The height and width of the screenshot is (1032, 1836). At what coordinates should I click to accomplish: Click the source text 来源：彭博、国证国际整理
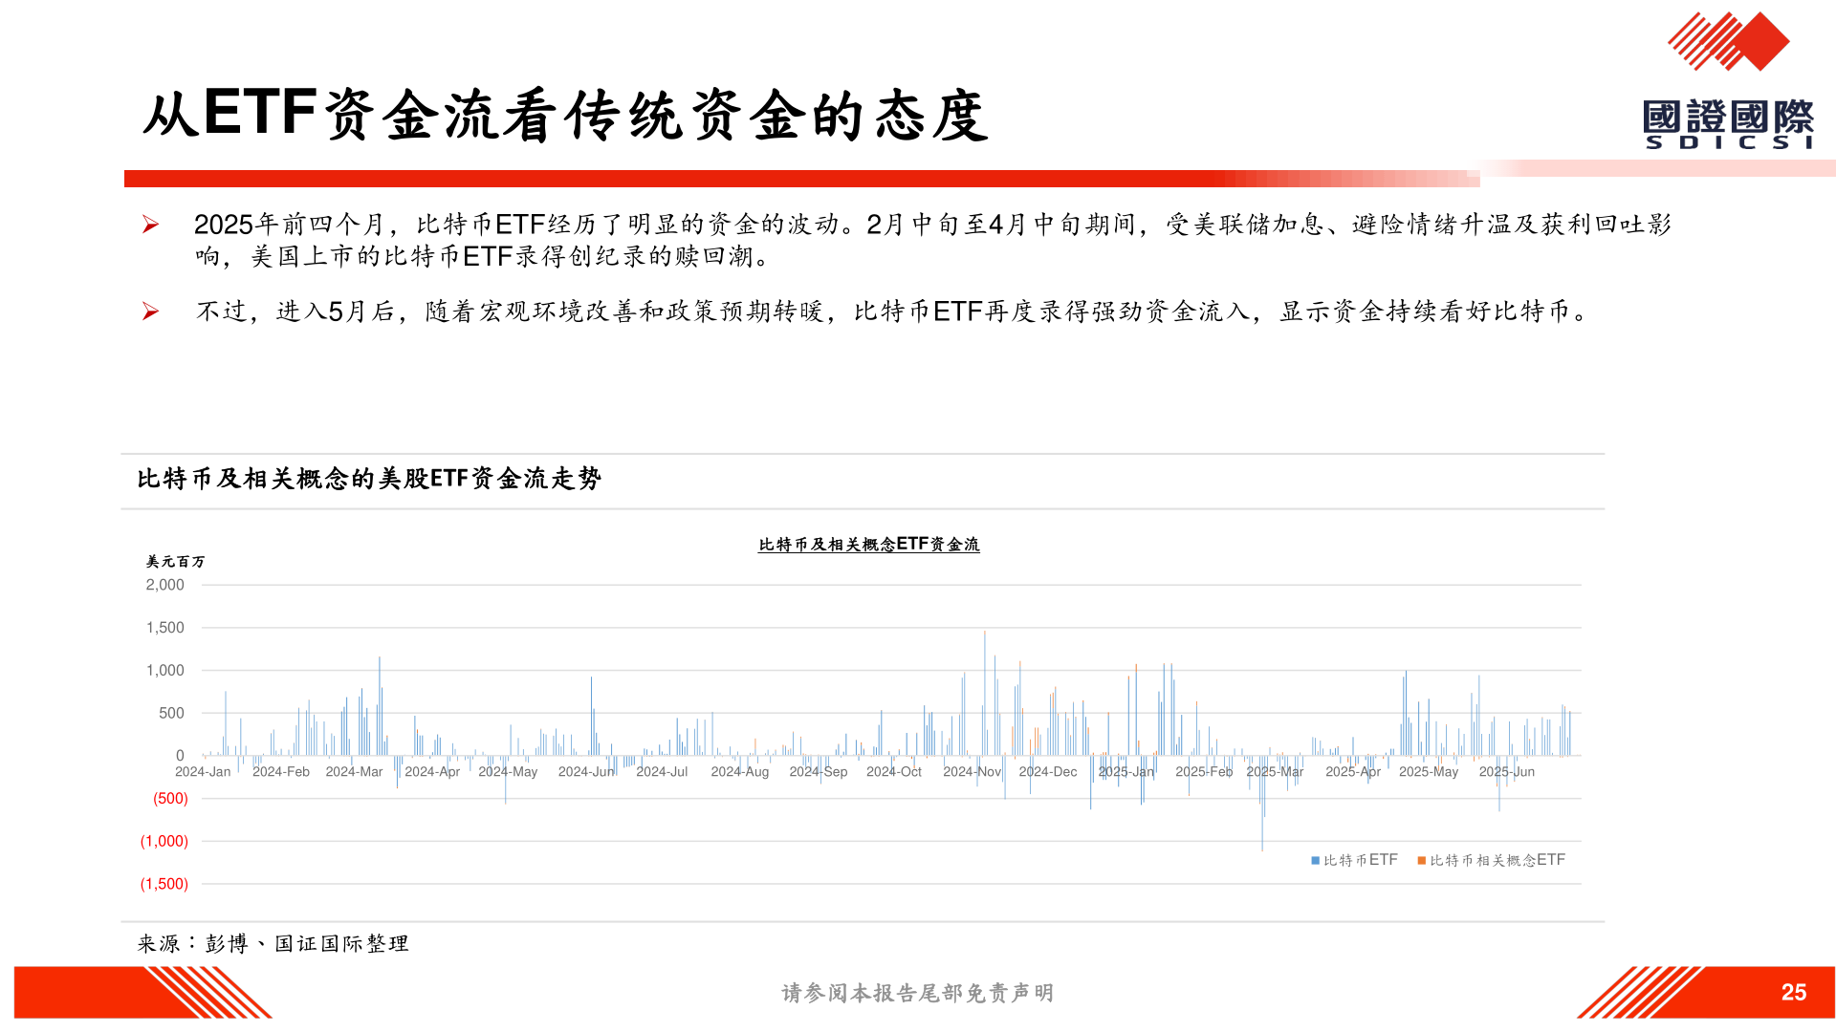pyautogui.click(x=274, y=942)
